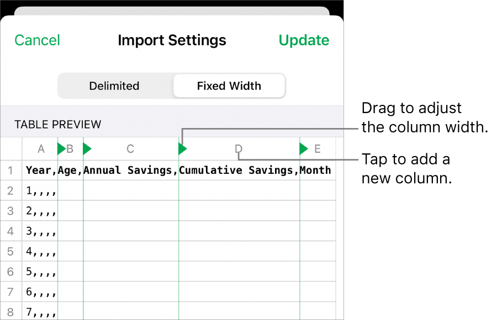
Task: Tap the column width triangle after column C
Action: tap(182, 148)
